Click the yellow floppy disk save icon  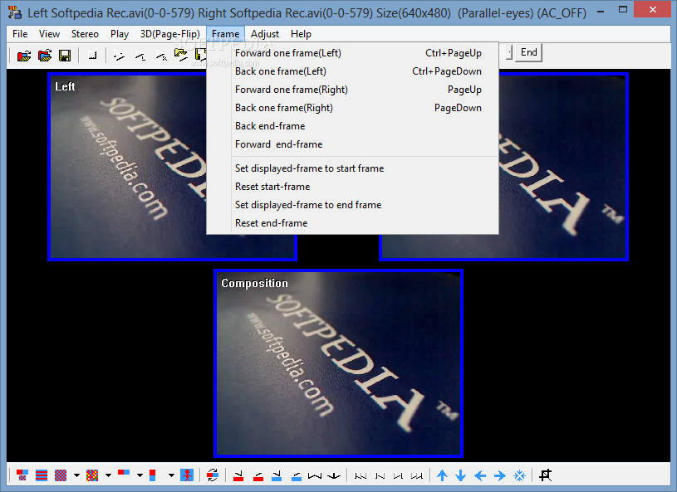click(65, 56)
